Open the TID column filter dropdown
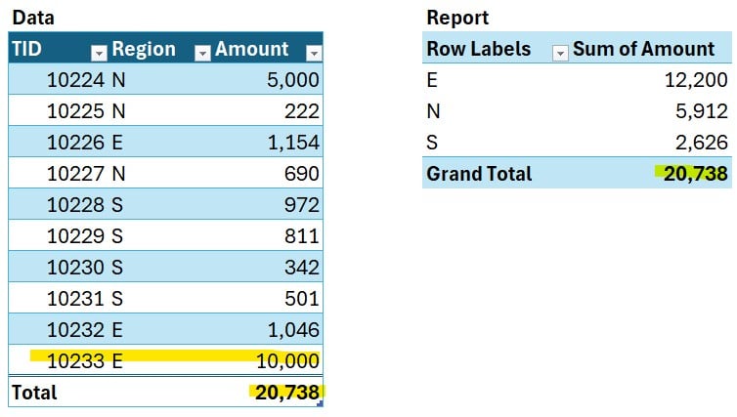 (x=97, y=52)
